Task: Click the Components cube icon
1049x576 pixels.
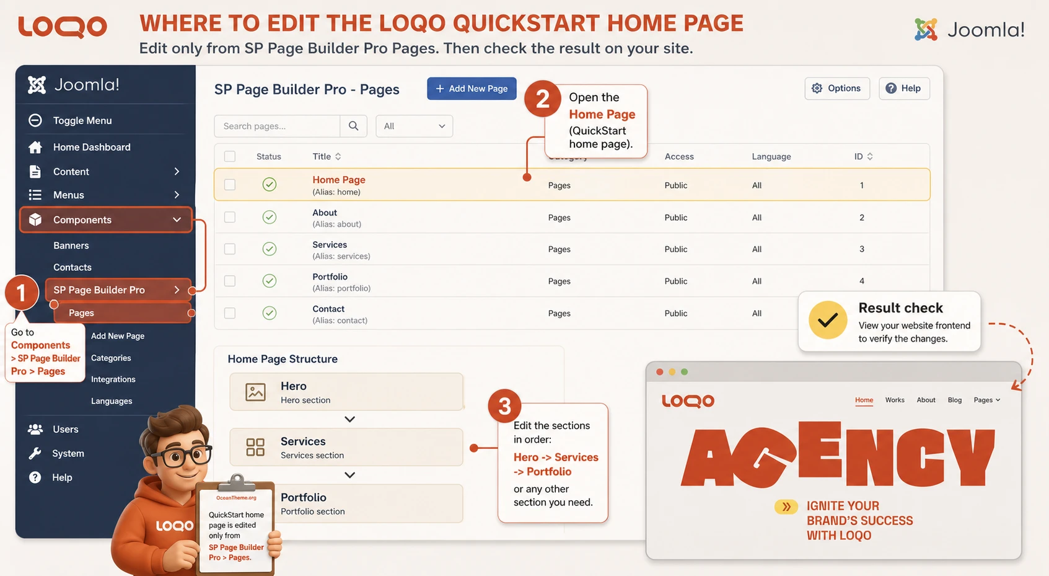Action: click(x=35, y=219)
